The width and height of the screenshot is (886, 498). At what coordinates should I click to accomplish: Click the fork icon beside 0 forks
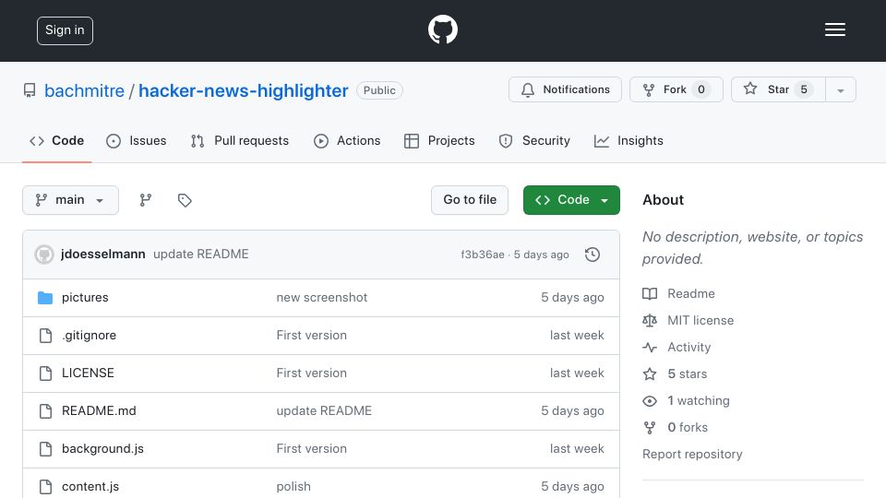pos(650,427)
